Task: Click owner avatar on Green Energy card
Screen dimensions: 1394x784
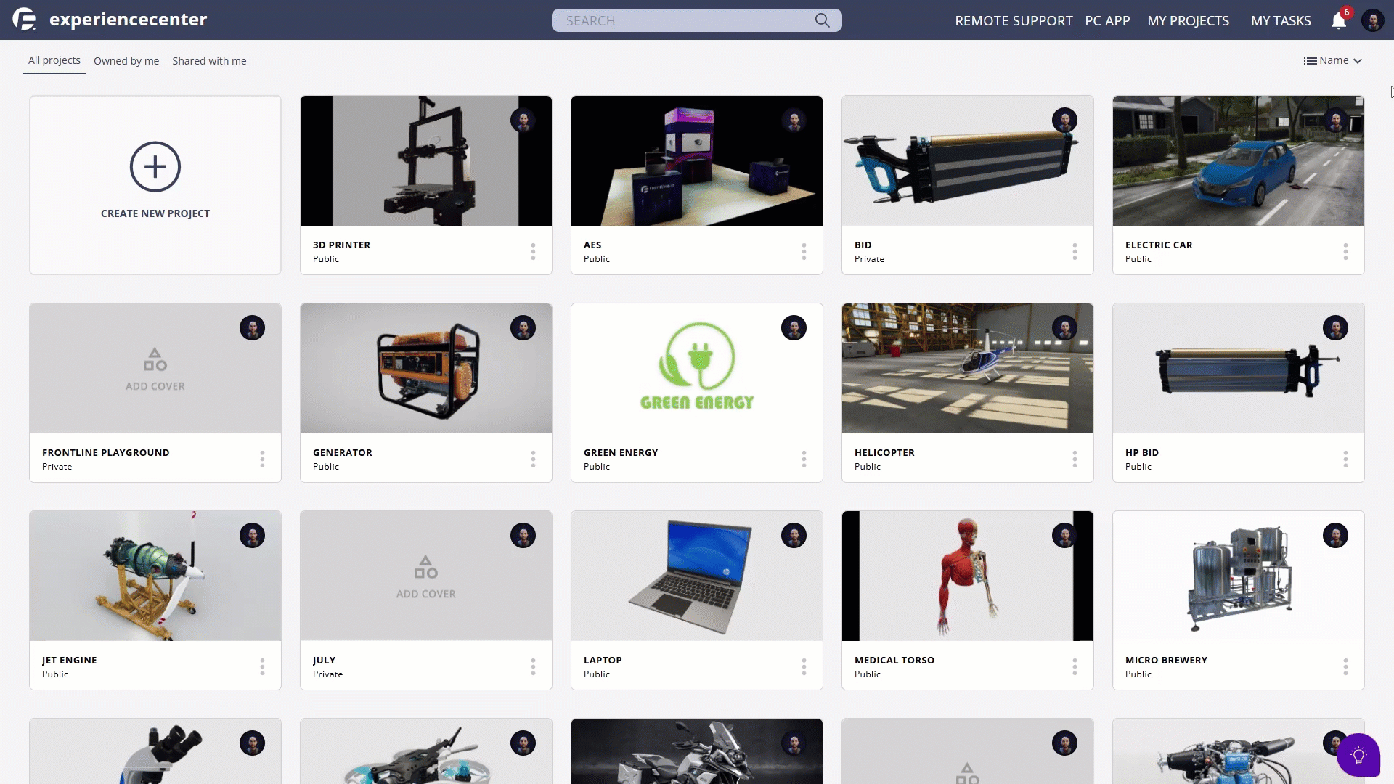Action: pyautogui.click(x=794, y=328)
